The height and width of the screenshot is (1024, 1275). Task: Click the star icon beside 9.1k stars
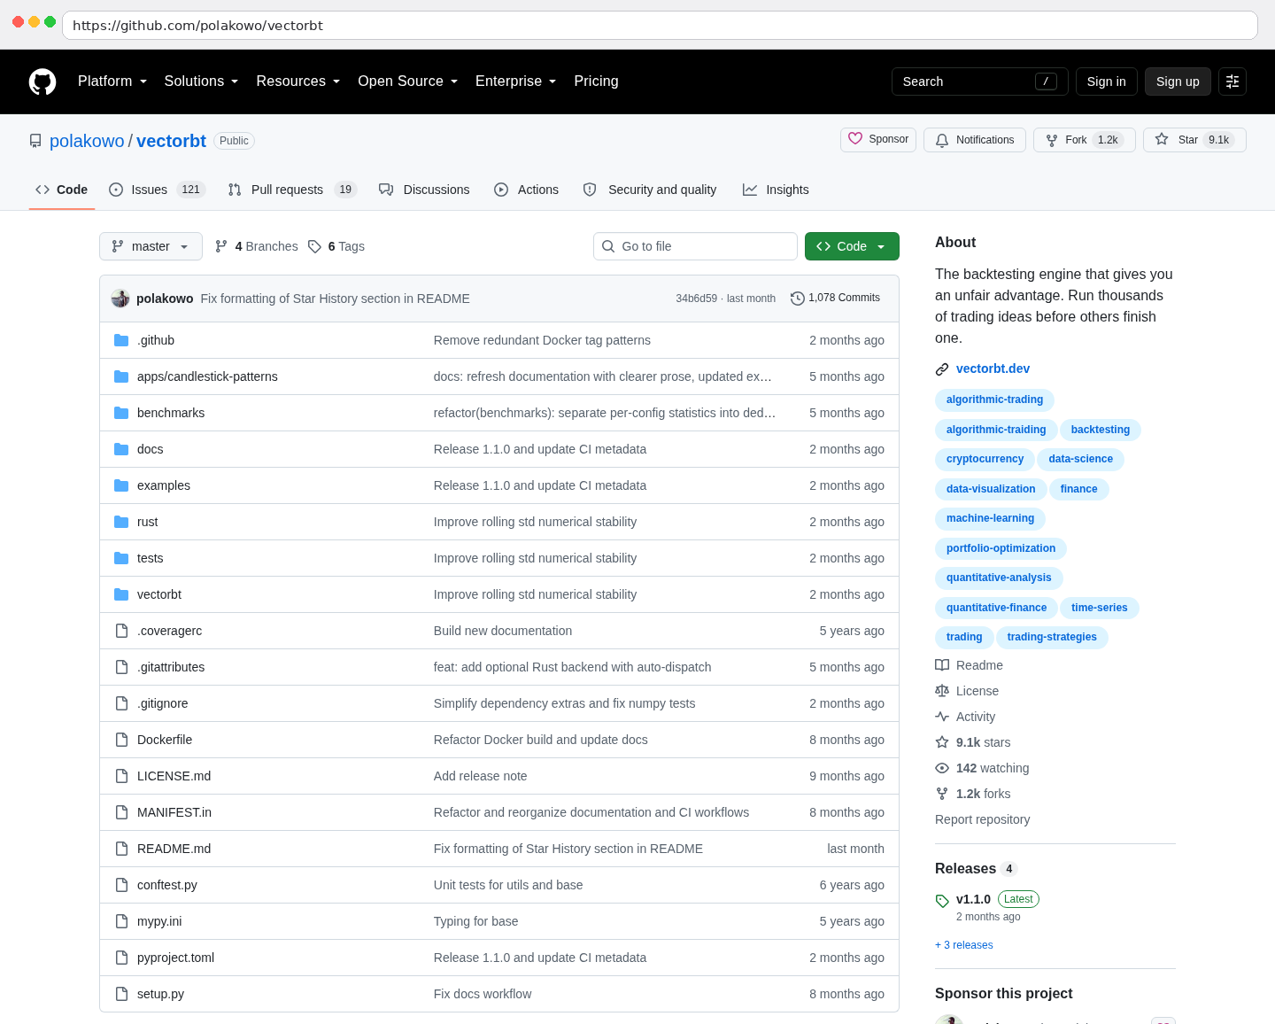click(x=942, y=742)
